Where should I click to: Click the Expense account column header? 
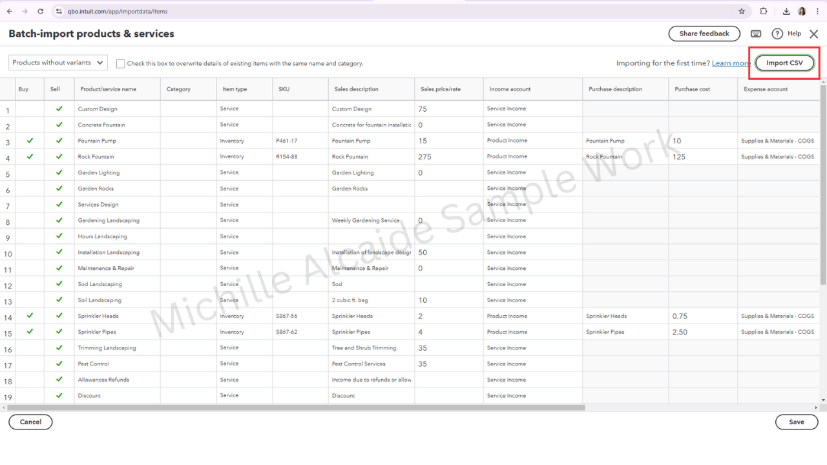point(779,89)
